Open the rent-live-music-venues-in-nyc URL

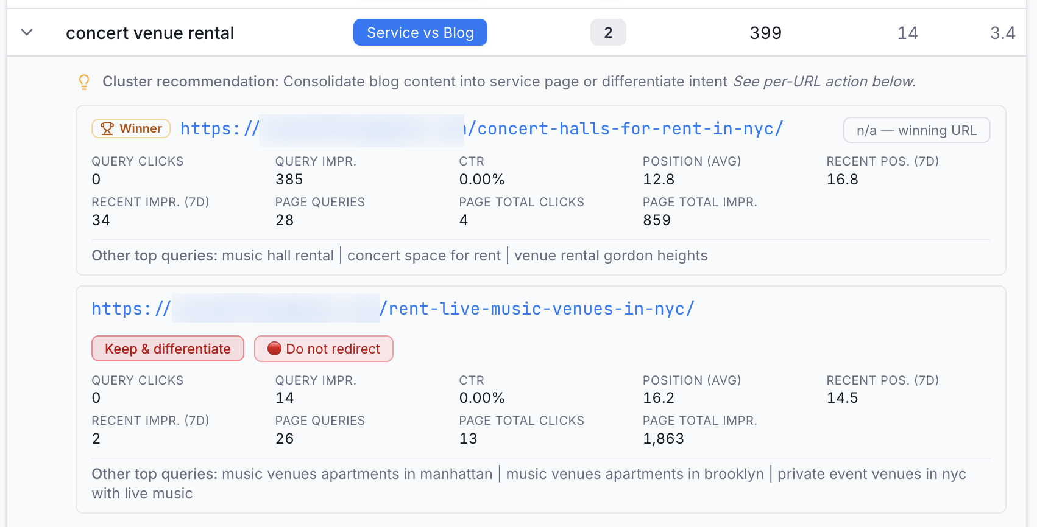coord(393,309)
